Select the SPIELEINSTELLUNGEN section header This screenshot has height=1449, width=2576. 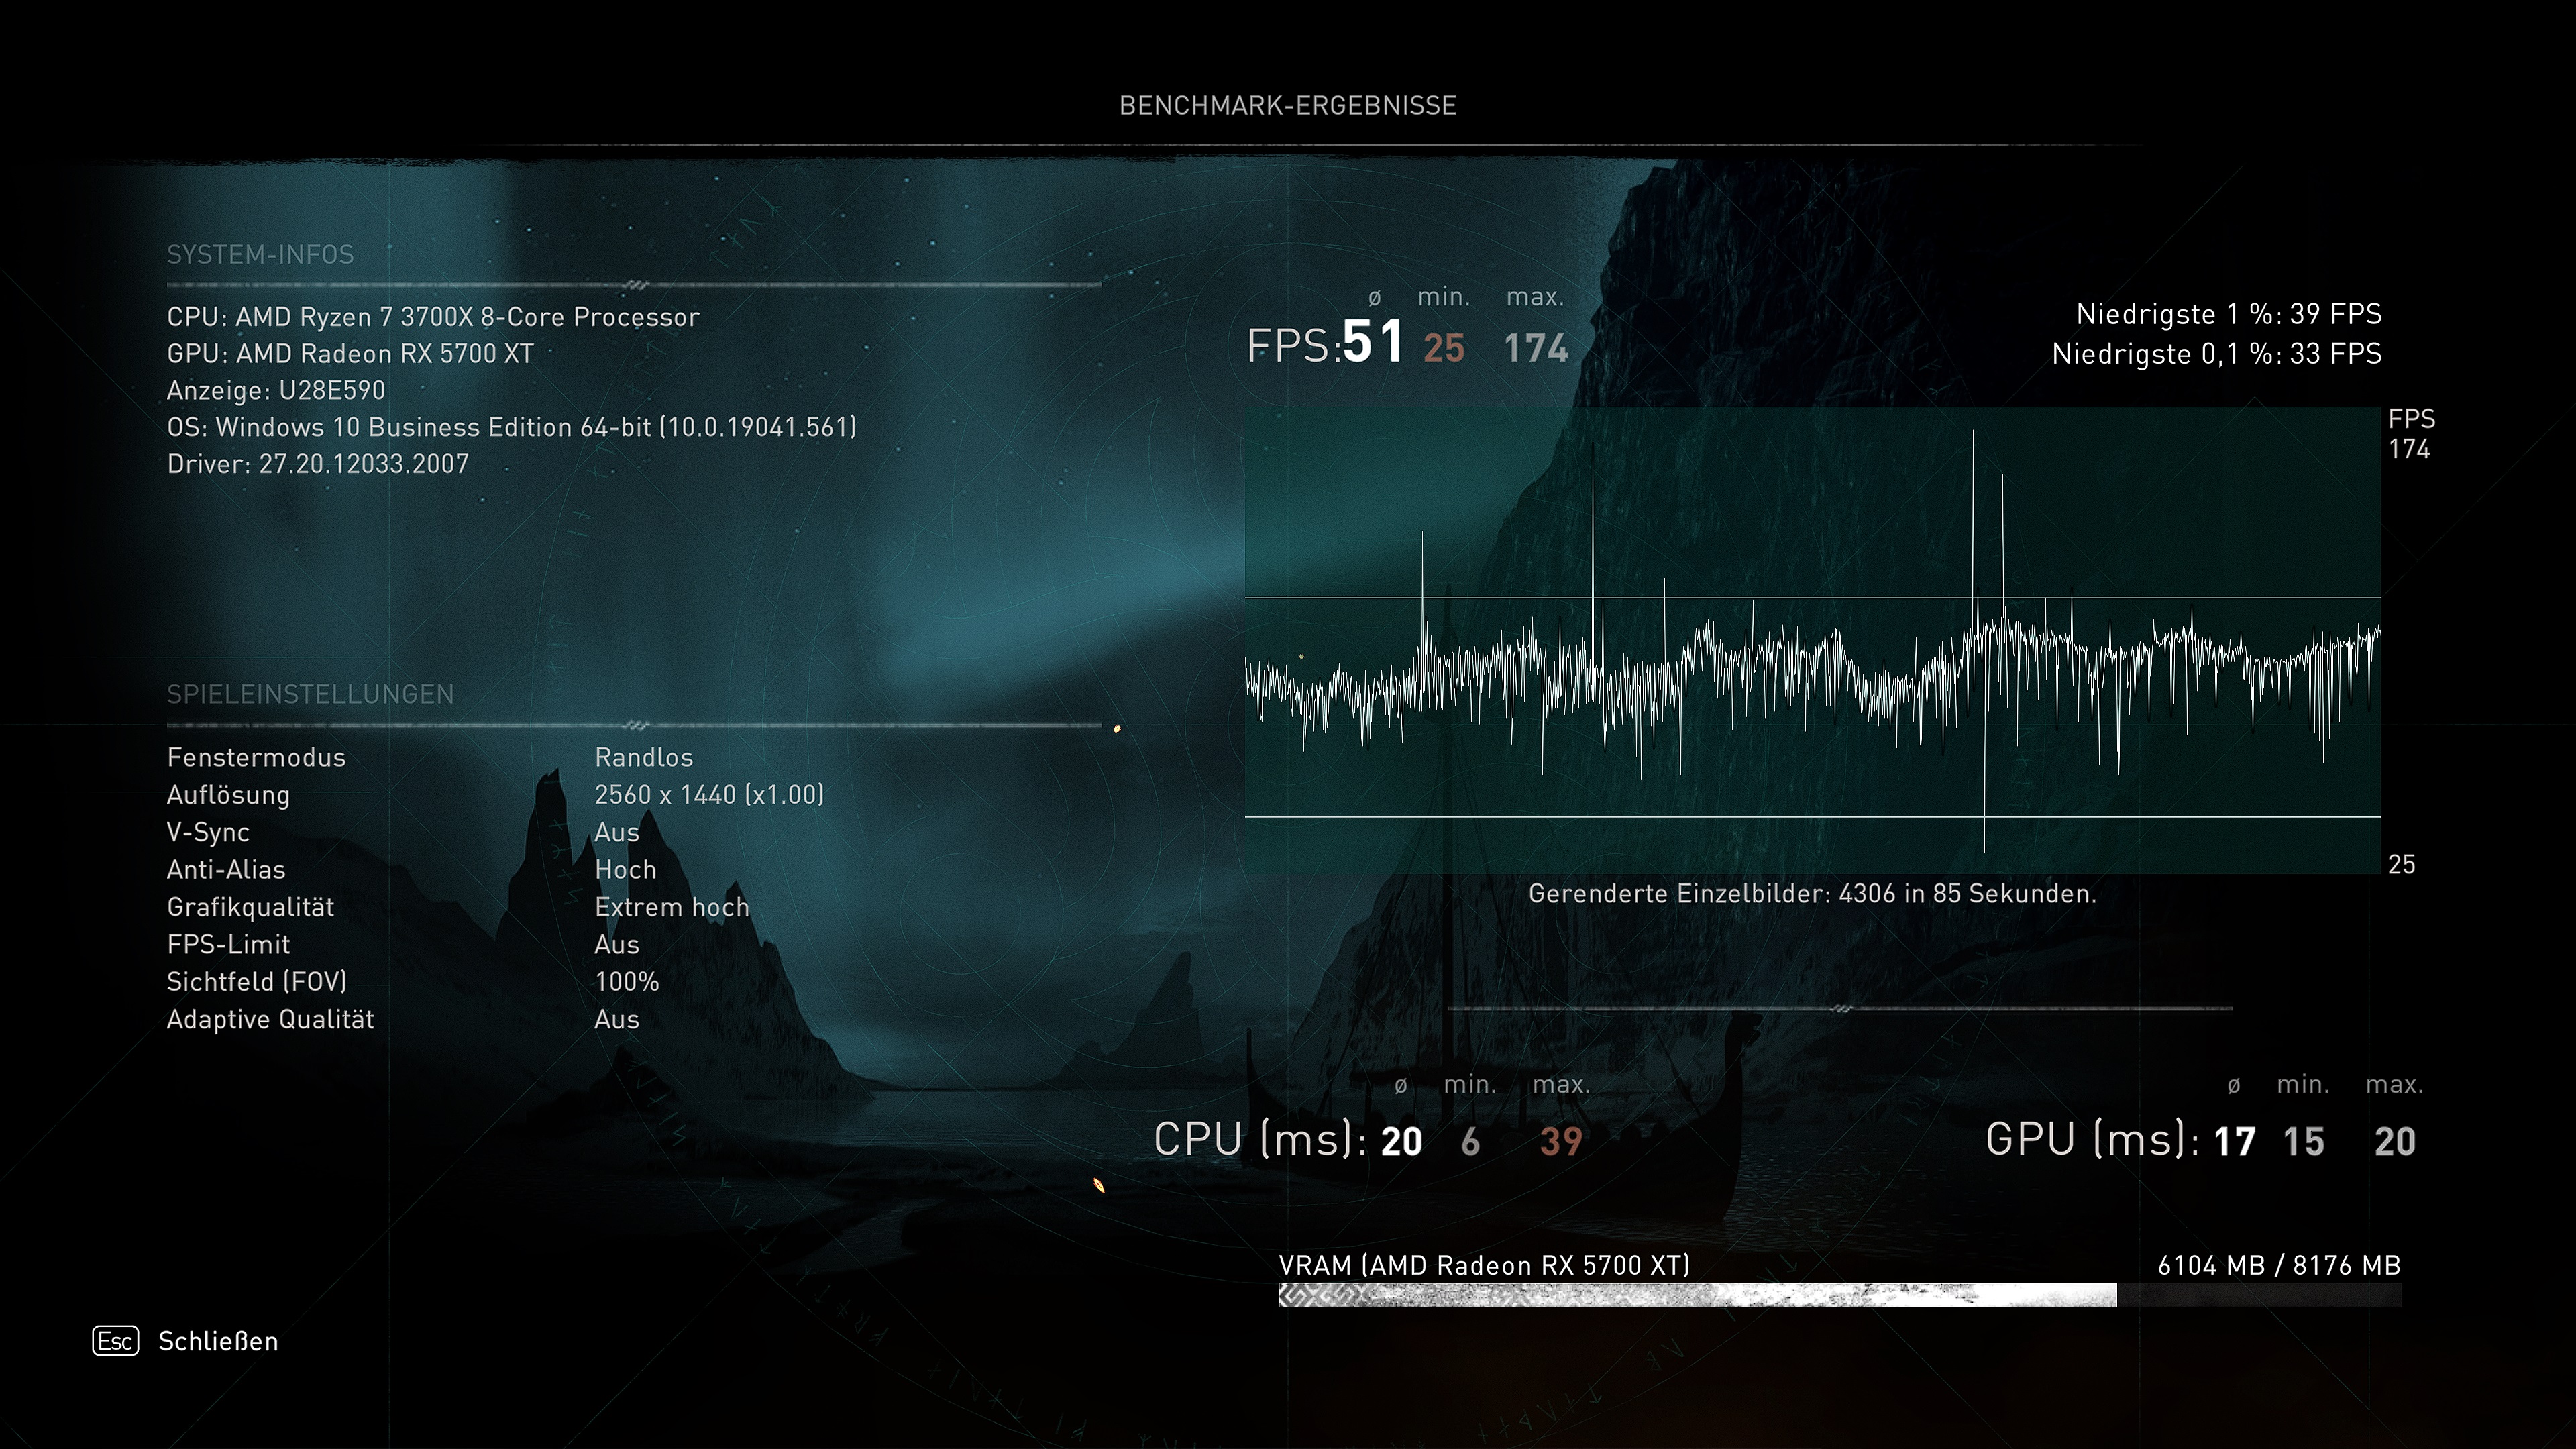311,693
